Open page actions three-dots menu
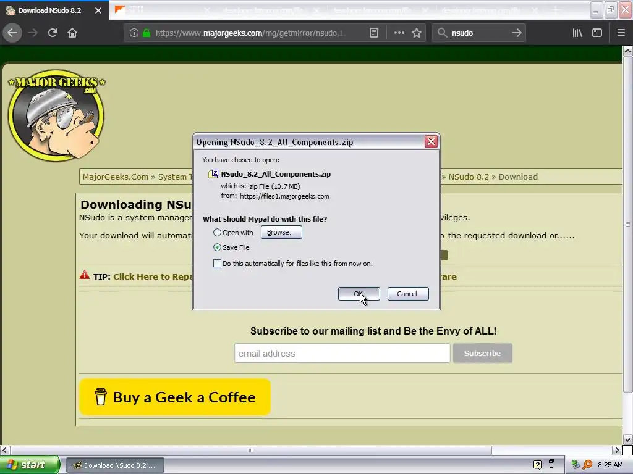The height and width of the screenshot is (474, 633). [399, 33]
